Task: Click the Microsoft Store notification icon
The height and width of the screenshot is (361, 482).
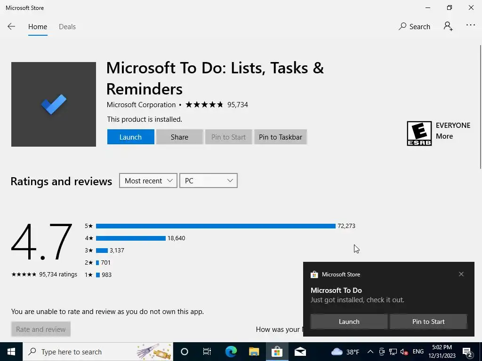Action: pos(314,275)
